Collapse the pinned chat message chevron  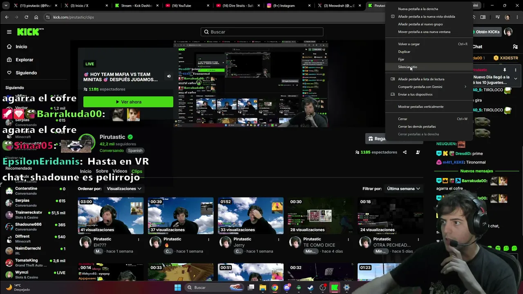516,78
